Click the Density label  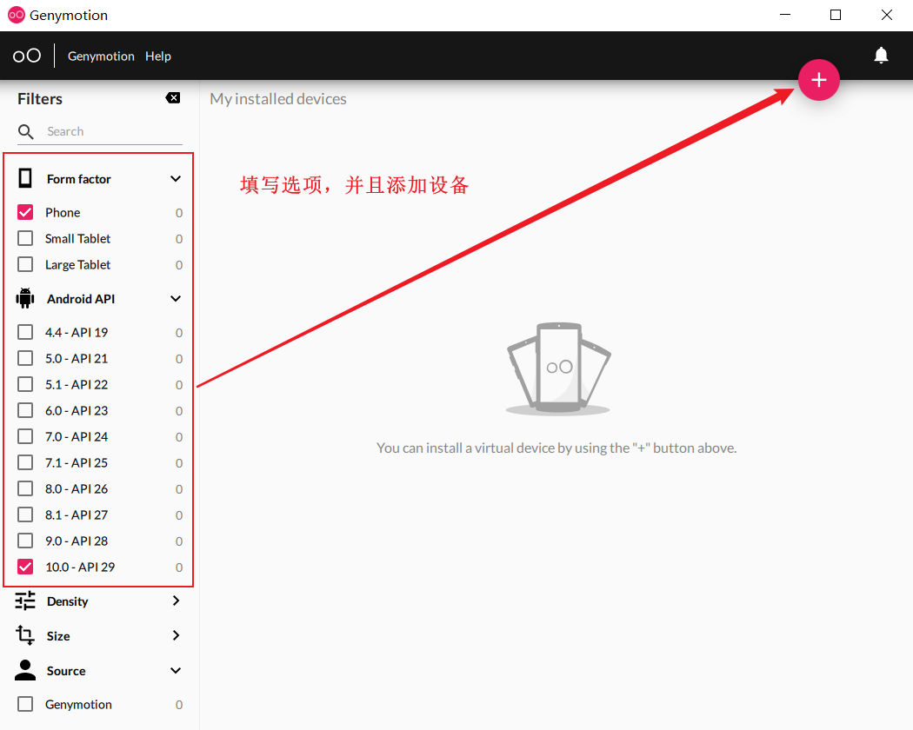tap(68, 601)
